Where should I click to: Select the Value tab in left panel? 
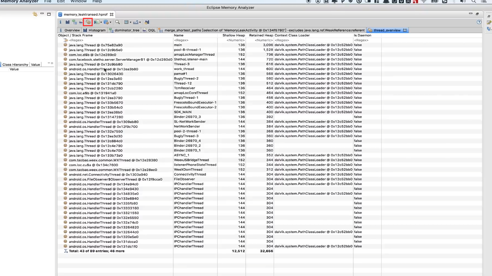click(35, 64)
